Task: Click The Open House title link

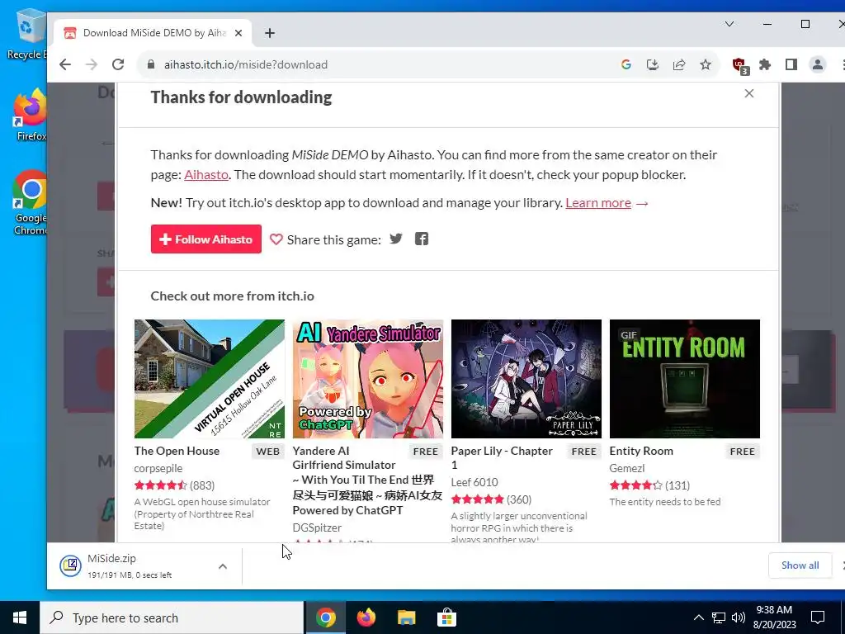Action: point(177,451)
